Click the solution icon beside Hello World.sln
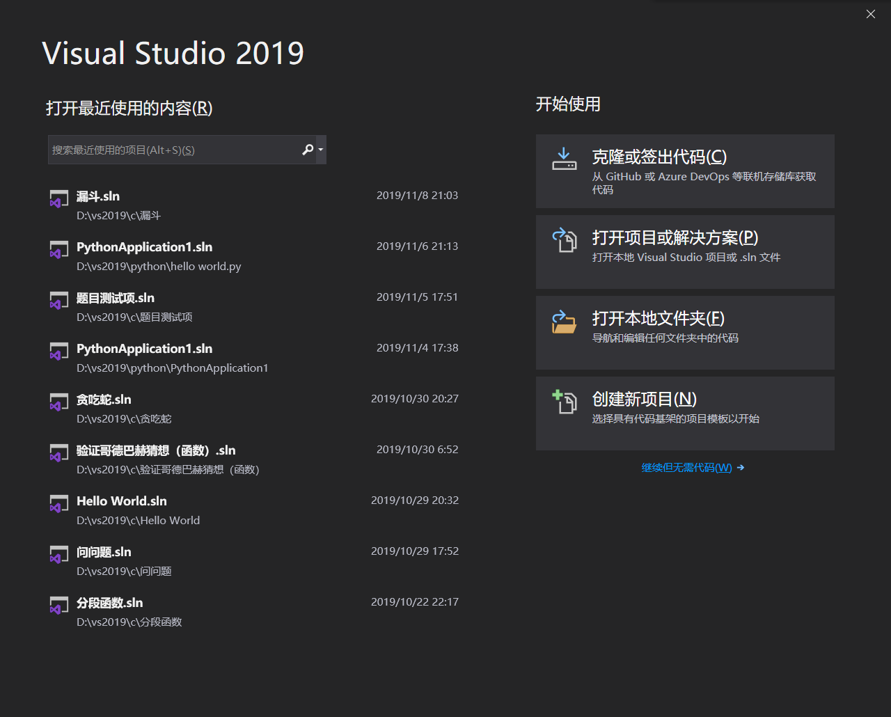 58,503
